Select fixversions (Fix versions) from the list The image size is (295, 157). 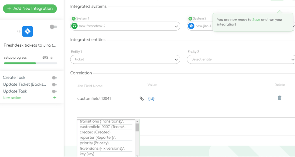click(102, 148)
